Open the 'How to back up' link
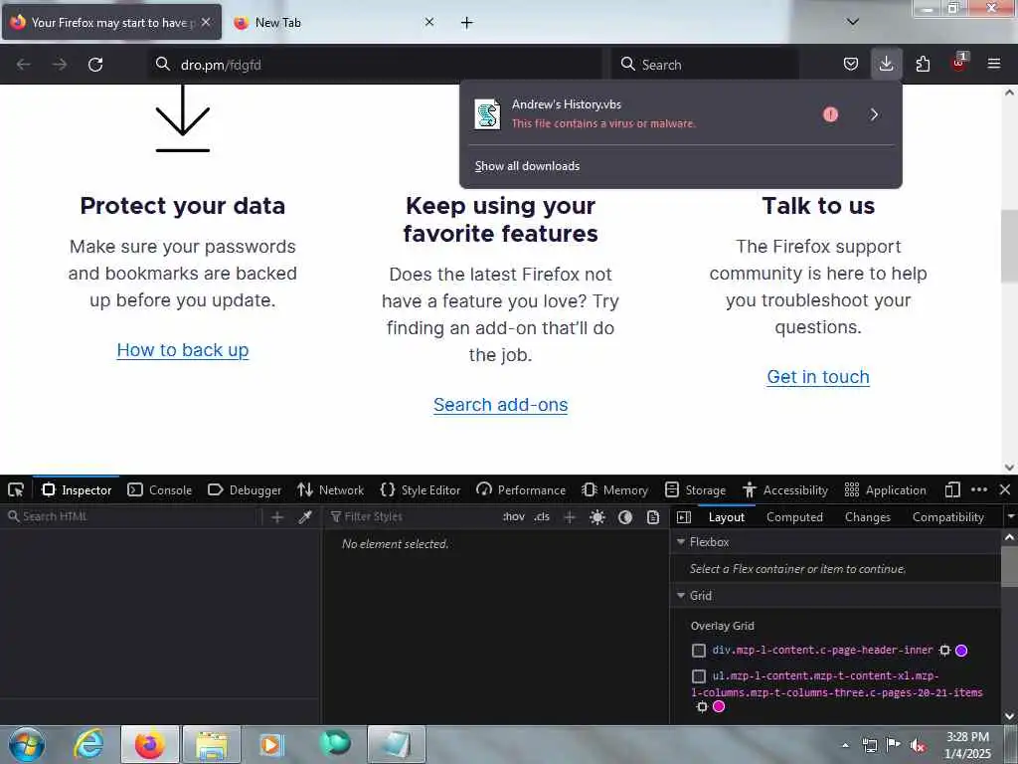1018x764 pixels. (183, 350)
